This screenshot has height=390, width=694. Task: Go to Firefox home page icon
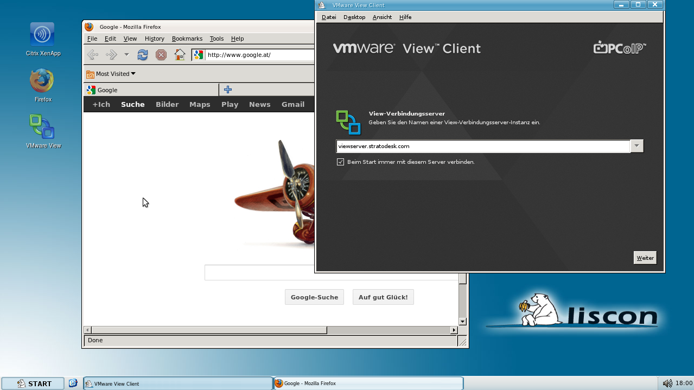coord(180,54)
